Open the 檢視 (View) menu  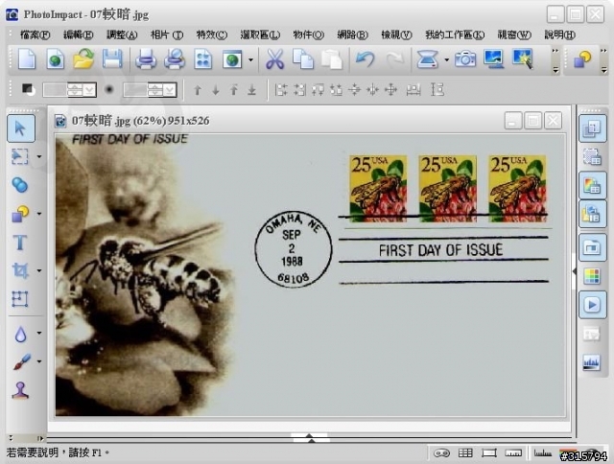[x=396, y=35]
